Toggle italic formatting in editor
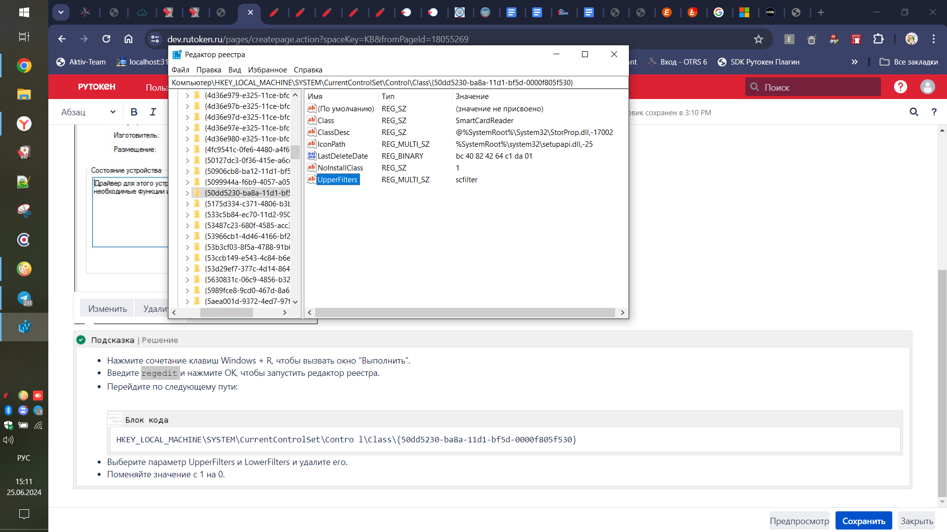The height and width of the screenshot is (532, 947). click(153, 112)
